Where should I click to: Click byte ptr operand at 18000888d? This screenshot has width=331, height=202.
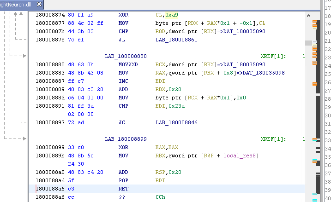[201, 98]
